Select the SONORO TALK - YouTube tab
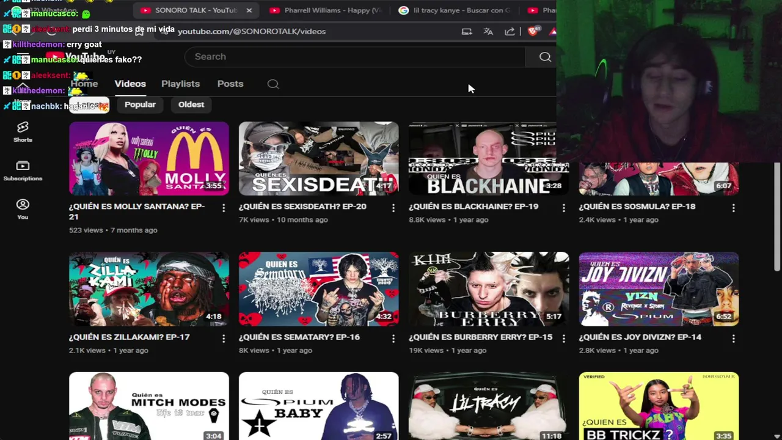This screenshot has height=440, width=782. coord(195,10)
